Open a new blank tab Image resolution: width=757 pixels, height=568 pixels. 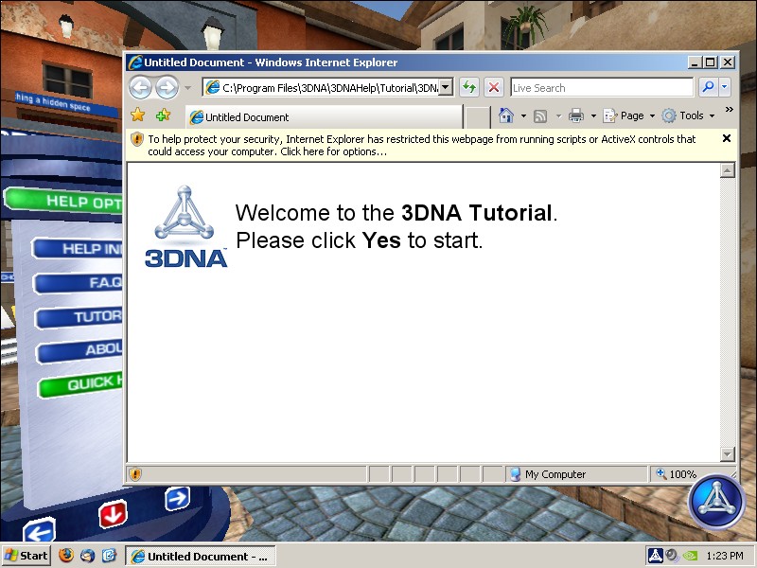pyautogui.click(x=478, y=117)
